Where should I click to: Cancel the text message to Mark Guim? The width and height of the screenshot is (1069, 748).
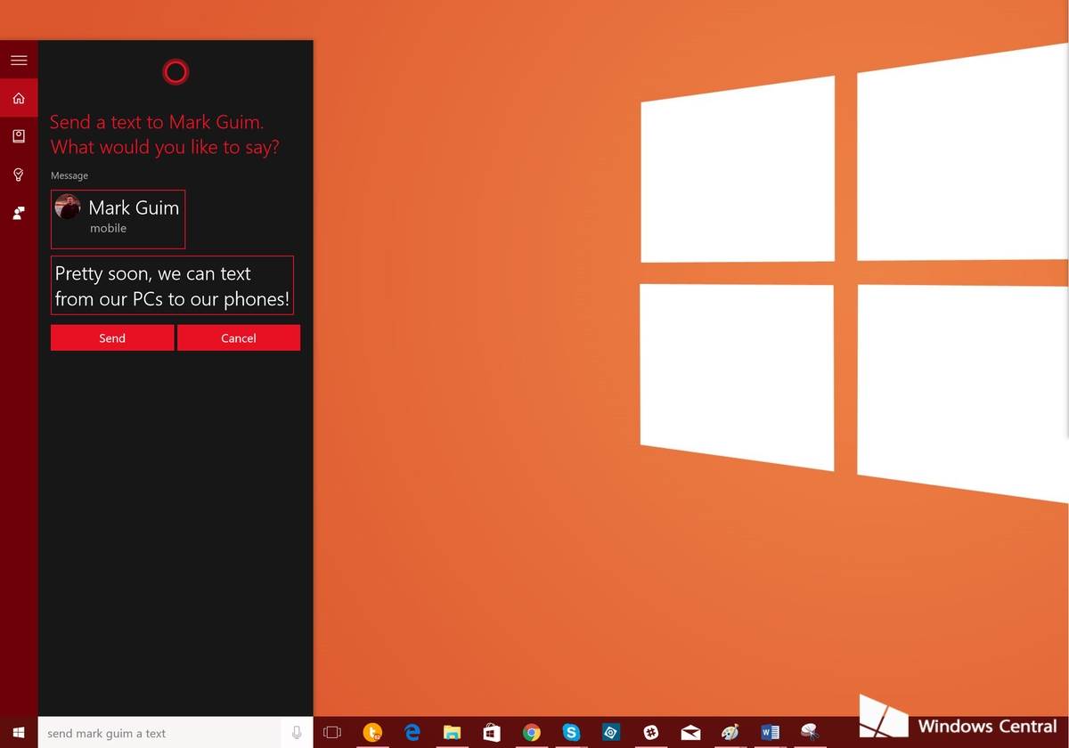[x=238, y=337]
